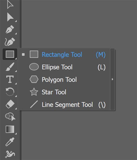Viewport: 137px width, 160px height.
Task: Choose the Pen tool
Action: [x=10, y=29]
